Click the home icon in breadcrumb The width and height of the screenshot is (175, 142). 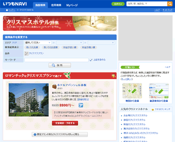[x=7, y=10]
